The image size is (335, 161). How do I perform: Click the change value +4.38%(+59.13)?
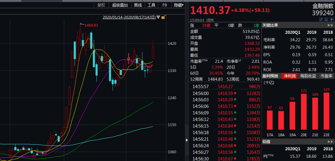[x=250, y=10]
